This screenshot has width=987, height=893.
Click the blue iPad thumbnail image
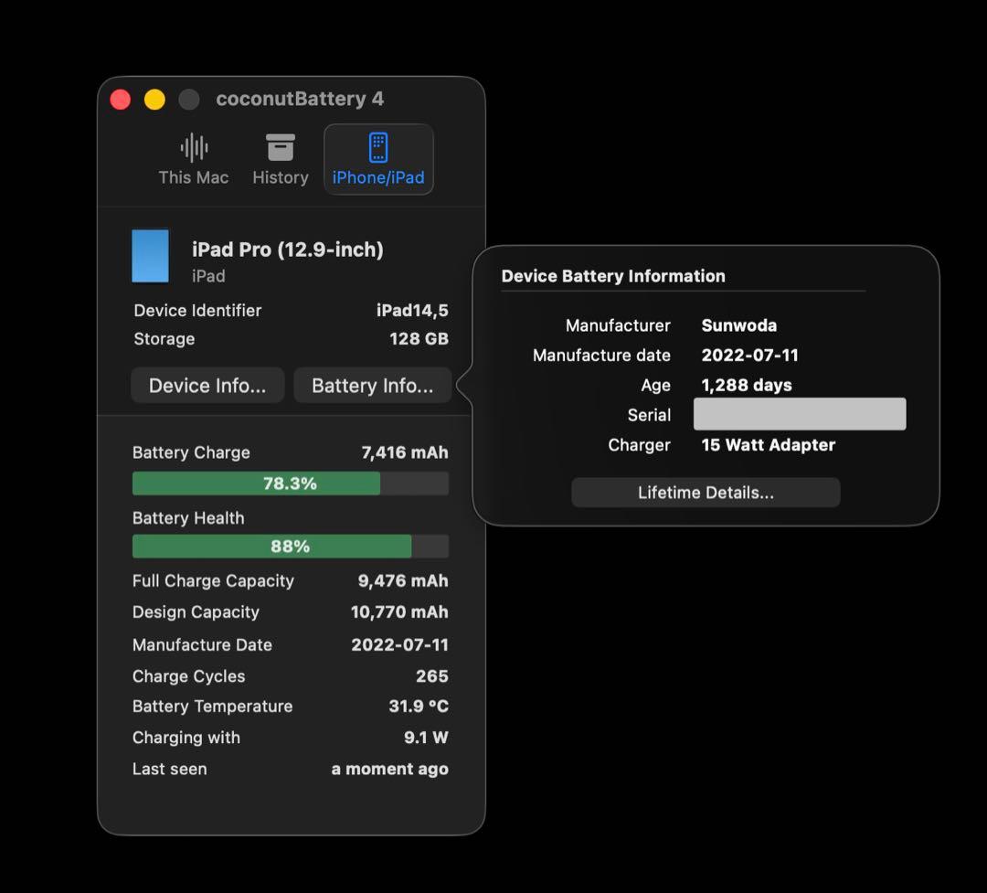tap(150, 257)
